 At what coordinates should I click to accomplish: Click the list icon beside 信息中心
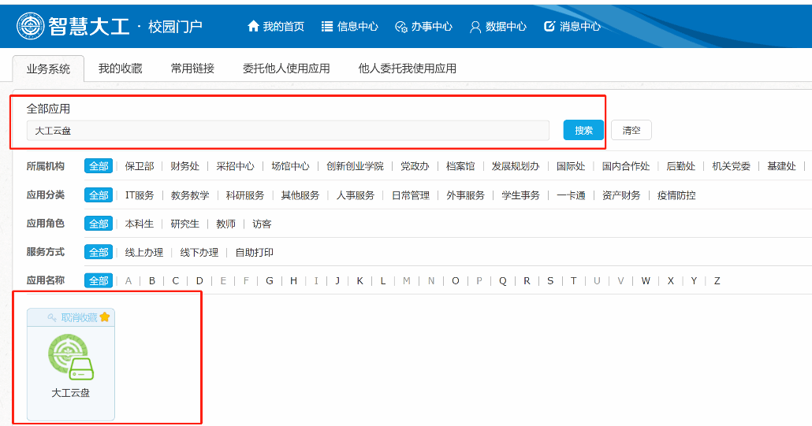327,26
